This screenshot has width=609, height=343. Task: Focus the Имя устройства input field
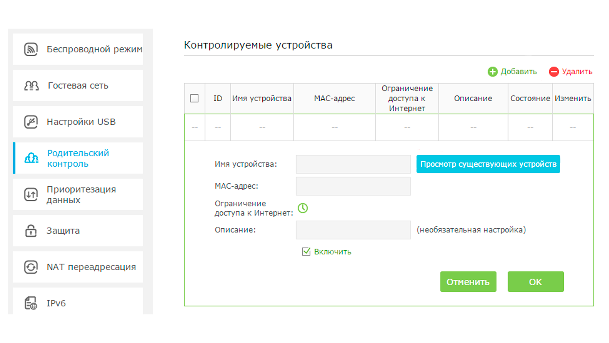pyautogui.click(x=353, y=164)
